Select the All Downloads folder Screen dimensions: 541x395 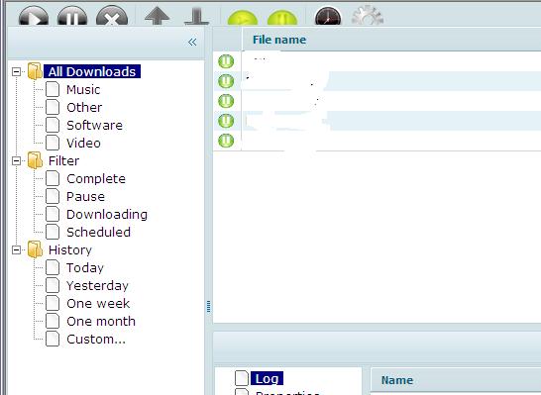point(92,71)
